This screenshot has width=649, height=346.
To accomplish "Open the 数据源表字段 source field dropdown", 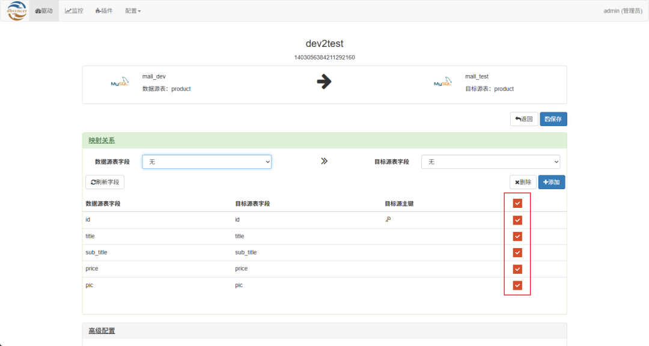I will tap(207, 162).
